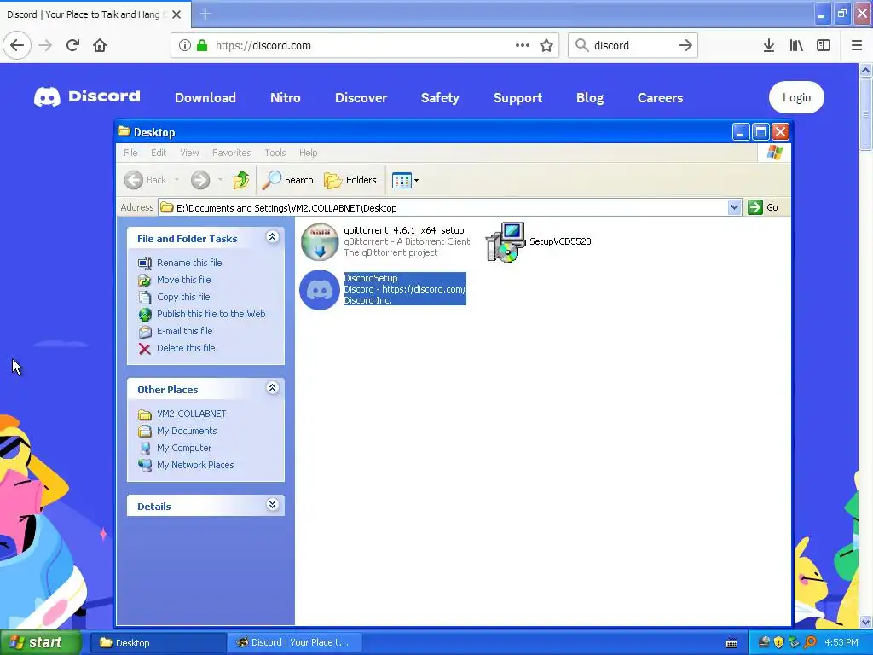Open Support page on Discord site
This screenshot has height=655, width=873.
click(517, 97)
